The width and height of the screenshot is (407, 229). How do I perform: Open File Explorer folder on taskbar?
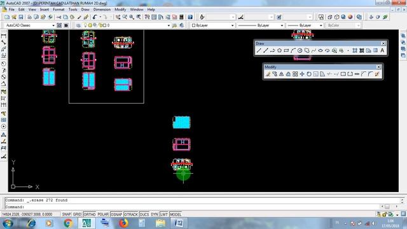(x=160, y=223)
